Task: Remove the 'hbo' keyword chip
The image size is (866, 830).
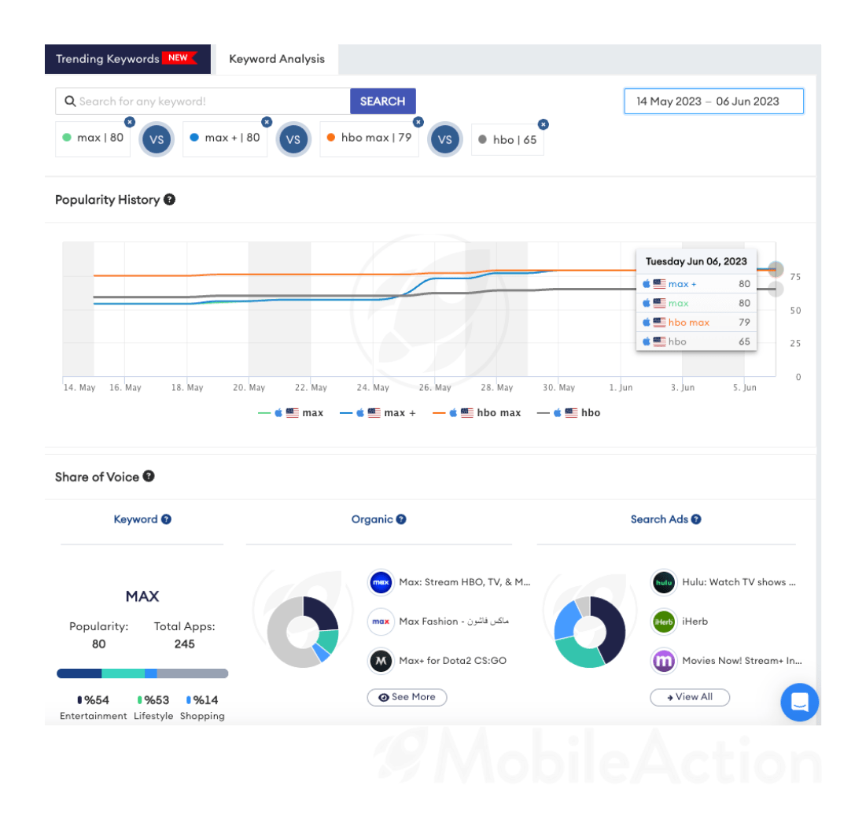Action: (544, 124)
